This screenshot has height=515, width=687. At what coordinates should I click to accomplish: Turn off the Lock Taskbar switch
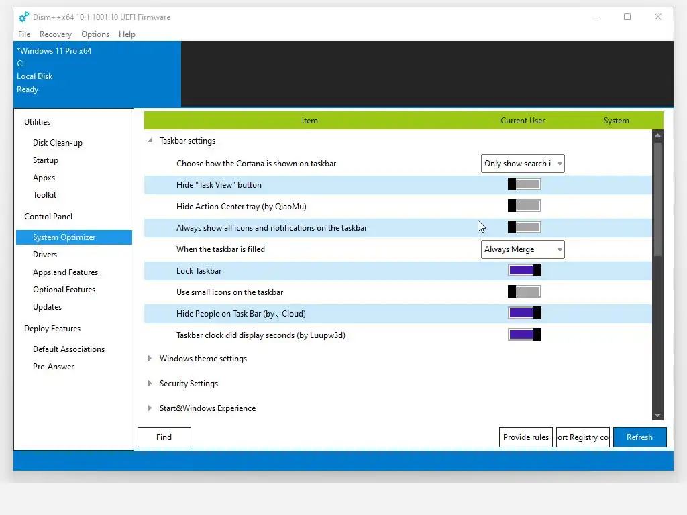(x=525, y=270)
